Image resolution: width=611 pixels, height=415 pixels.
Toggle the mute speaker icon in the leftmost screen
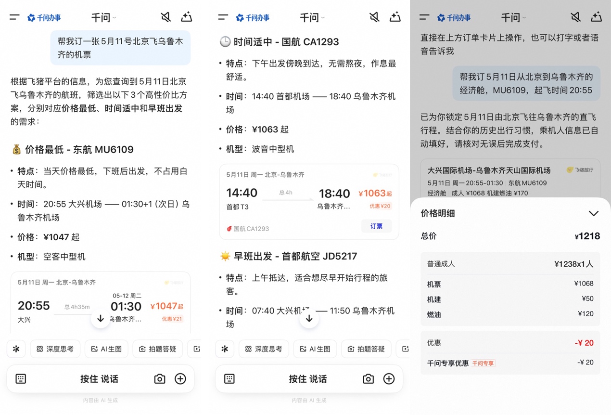click(165, 17)
